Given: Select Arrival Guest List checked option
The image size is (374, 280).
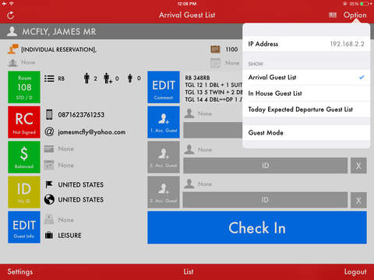Looking at the screenshot, I should pos(306,77).
